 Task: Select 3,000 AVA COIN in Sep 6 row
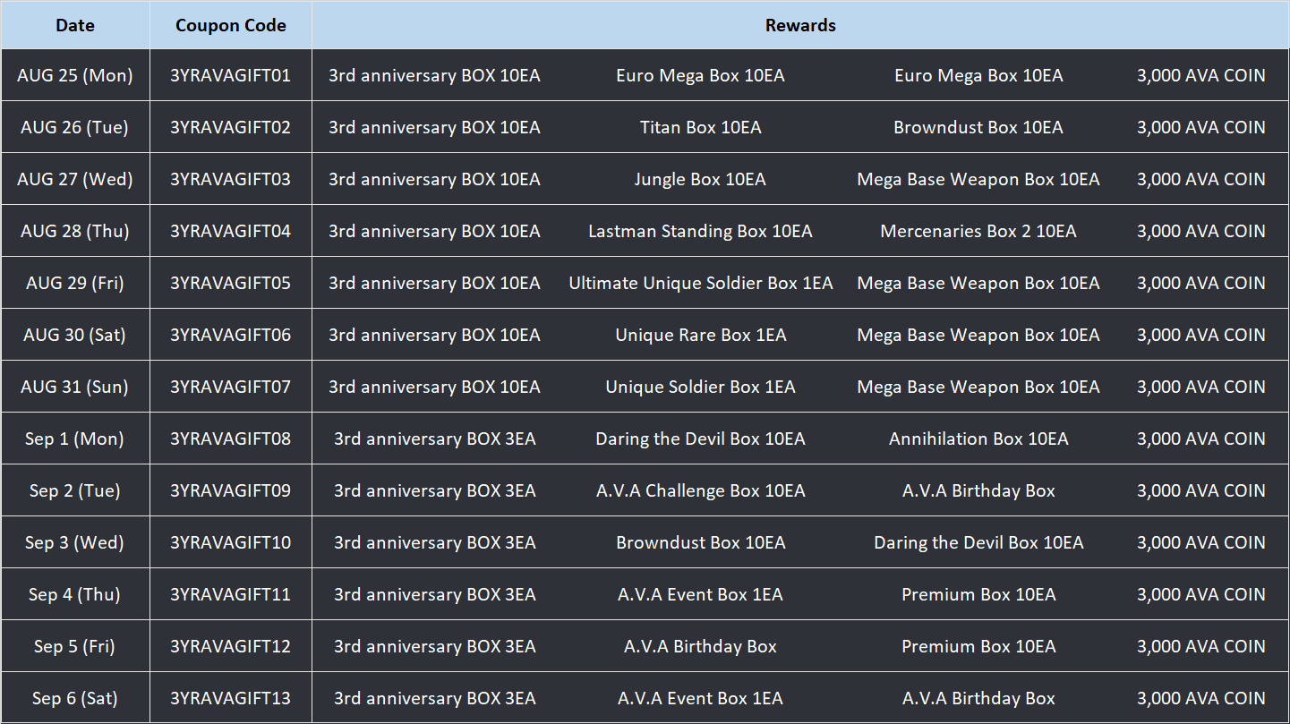1201,698
